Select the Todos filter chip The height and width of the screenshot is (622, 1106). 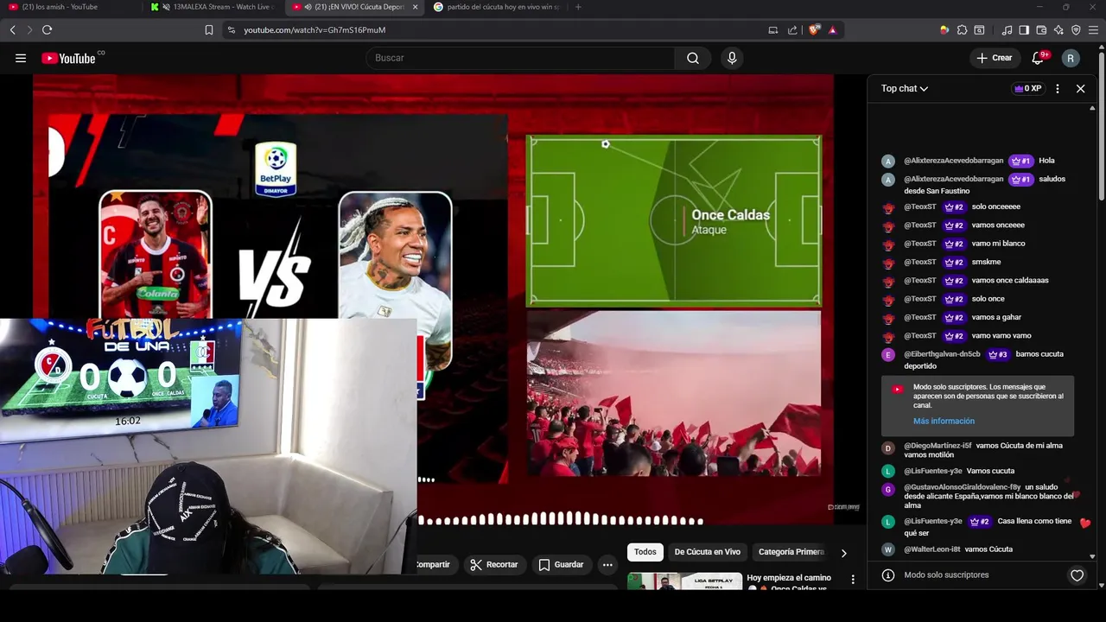[645, 552]
